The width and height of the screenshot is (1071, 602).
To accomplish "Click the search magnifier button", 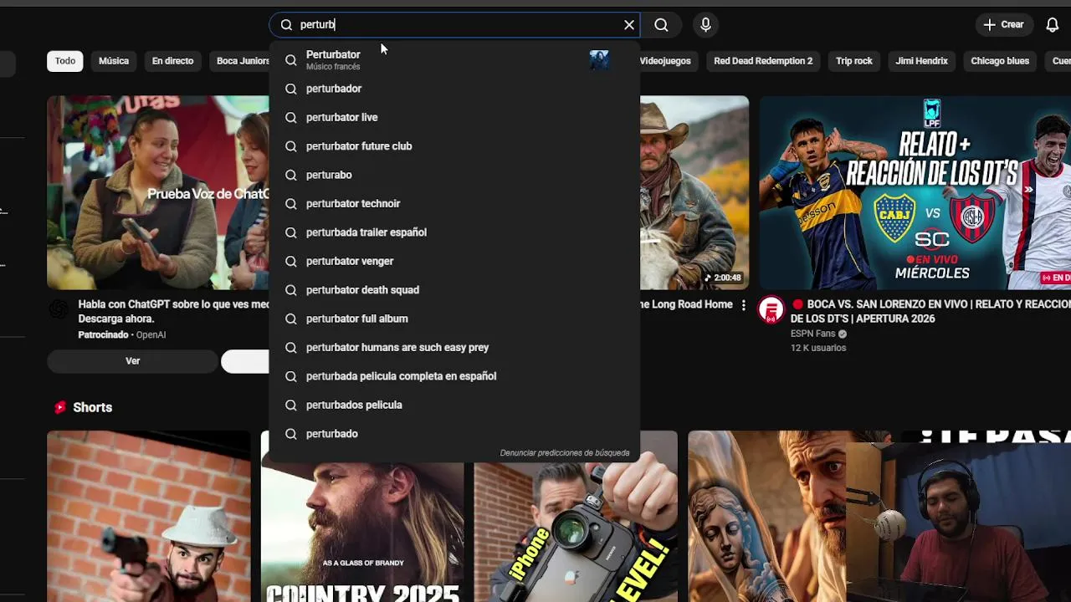I will point(661,25).
